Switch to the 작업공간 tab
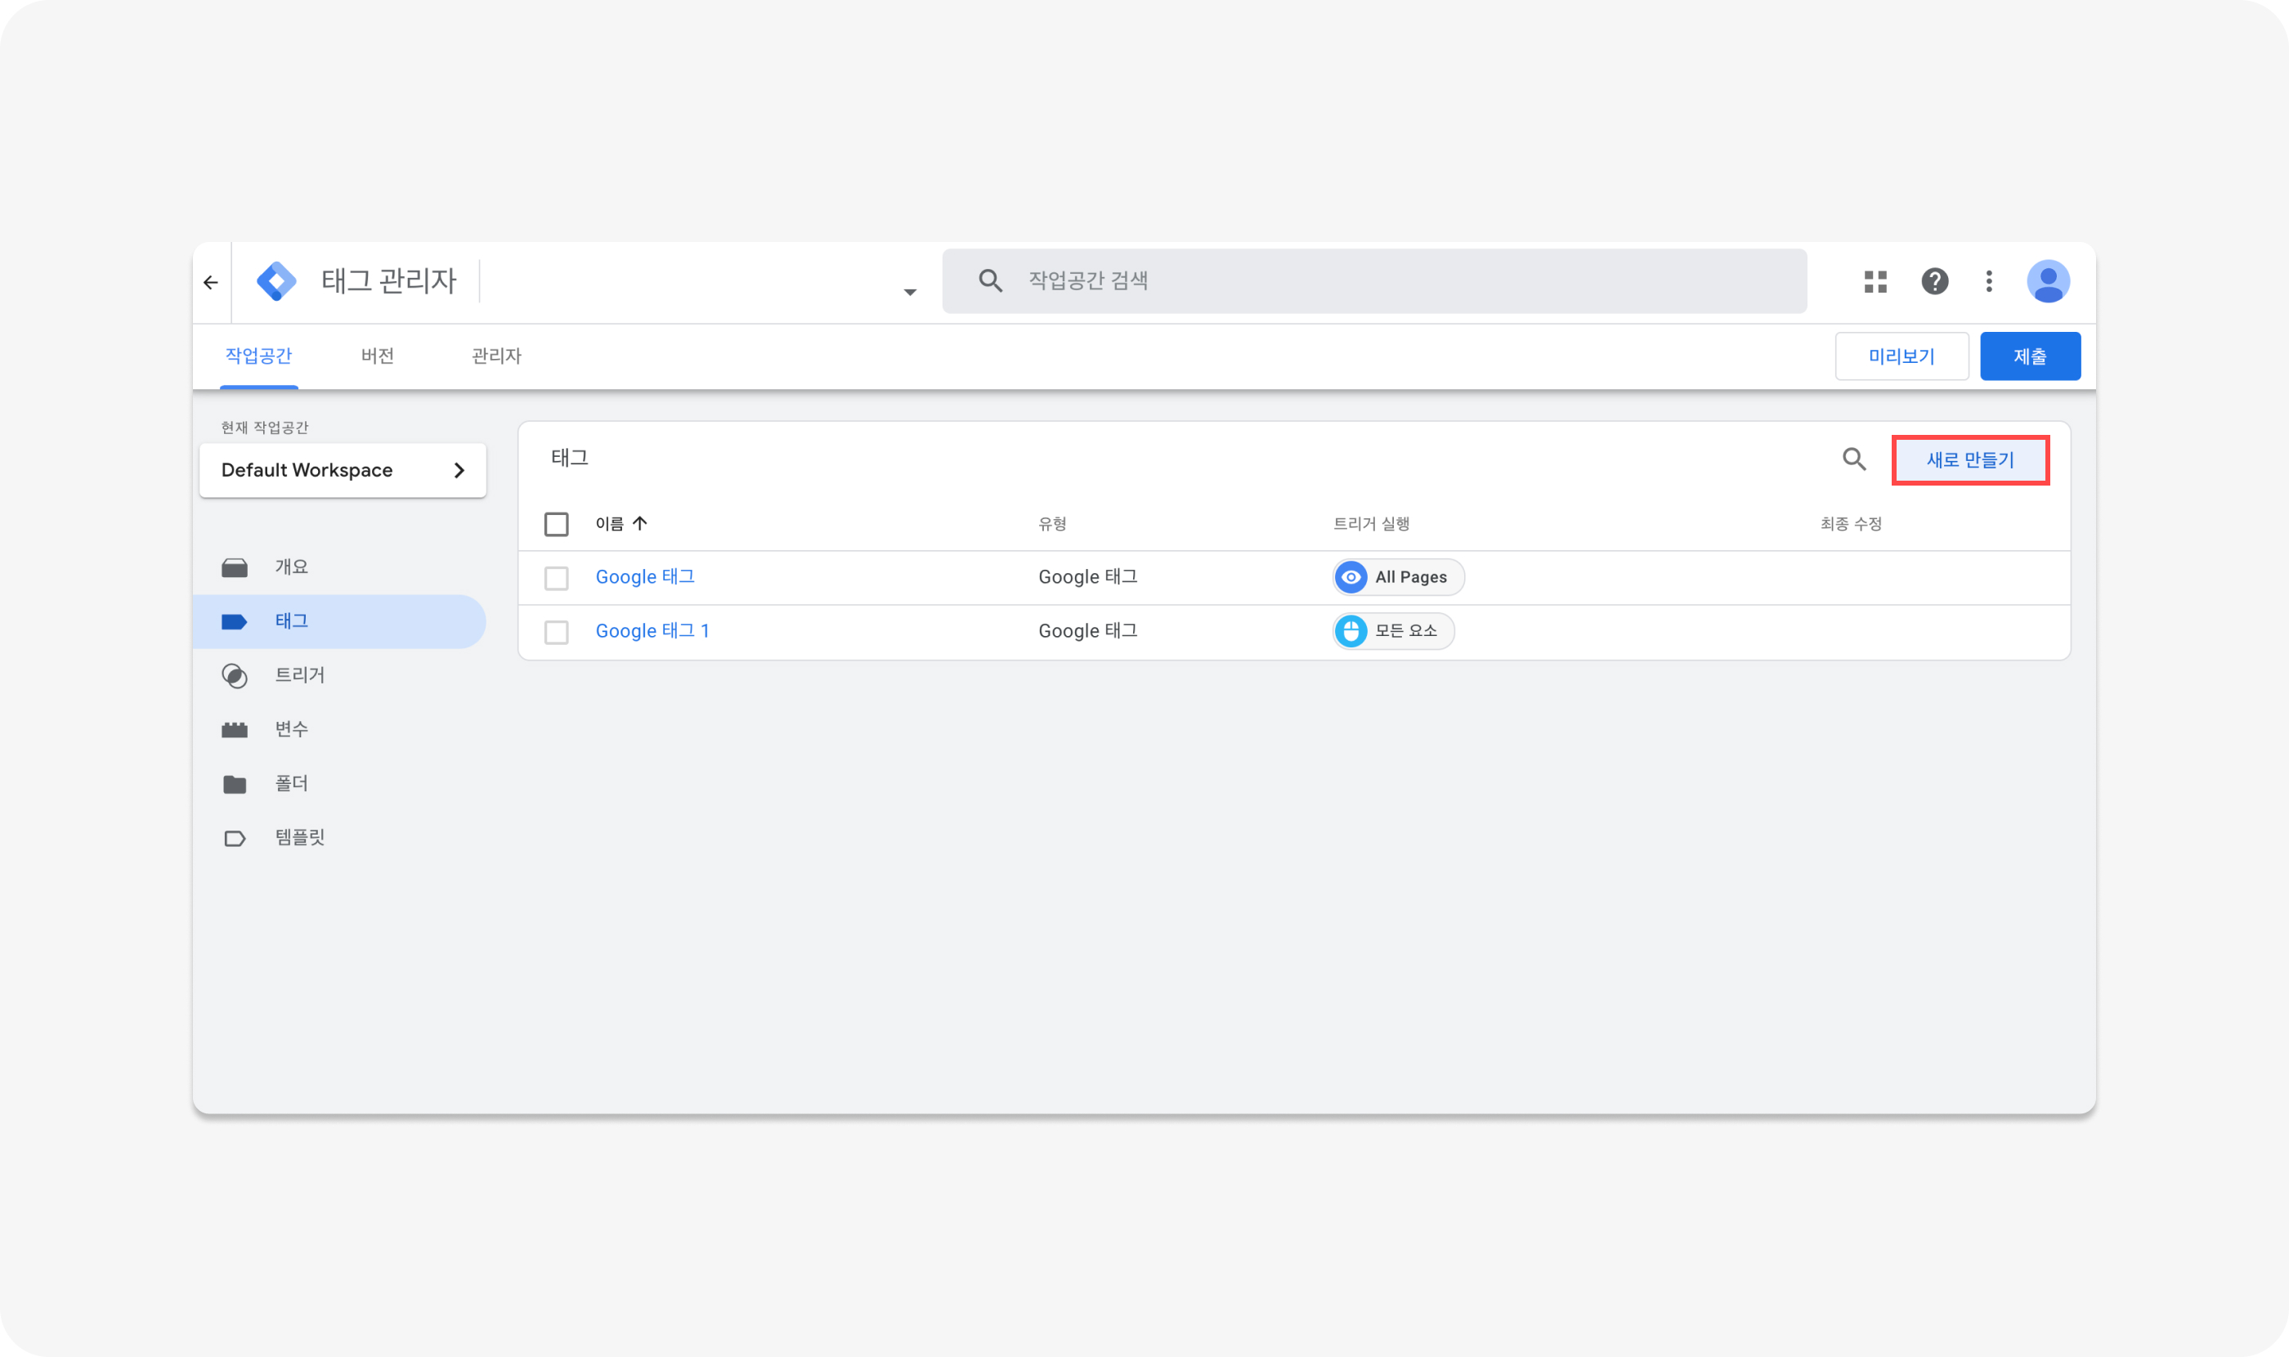Screen dimensions: 2289x1357 259,356
